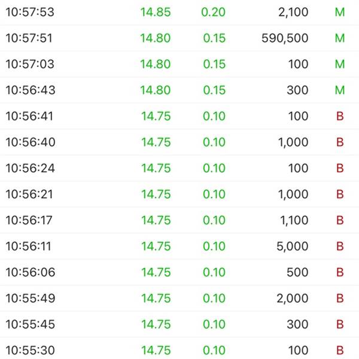Select the 10:56:40 trade row

(180, 142)
